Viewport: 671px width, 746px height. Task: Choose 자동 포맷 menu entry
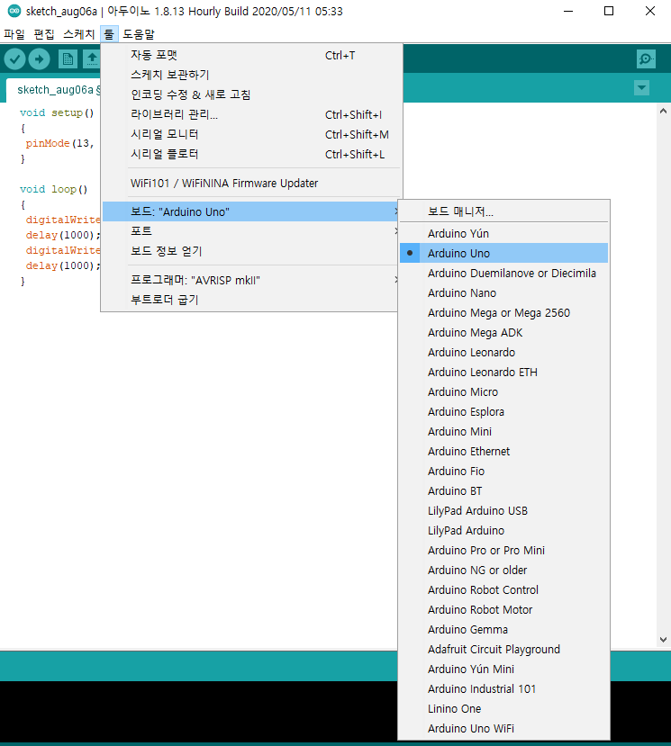pyautogui.click(x=252, y=55)
